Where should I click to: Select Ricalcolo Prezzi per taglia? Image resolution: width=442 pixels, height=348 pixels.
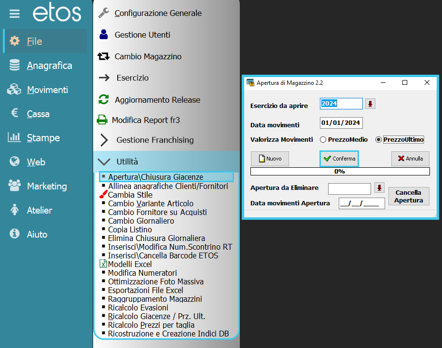pos(151,325)
